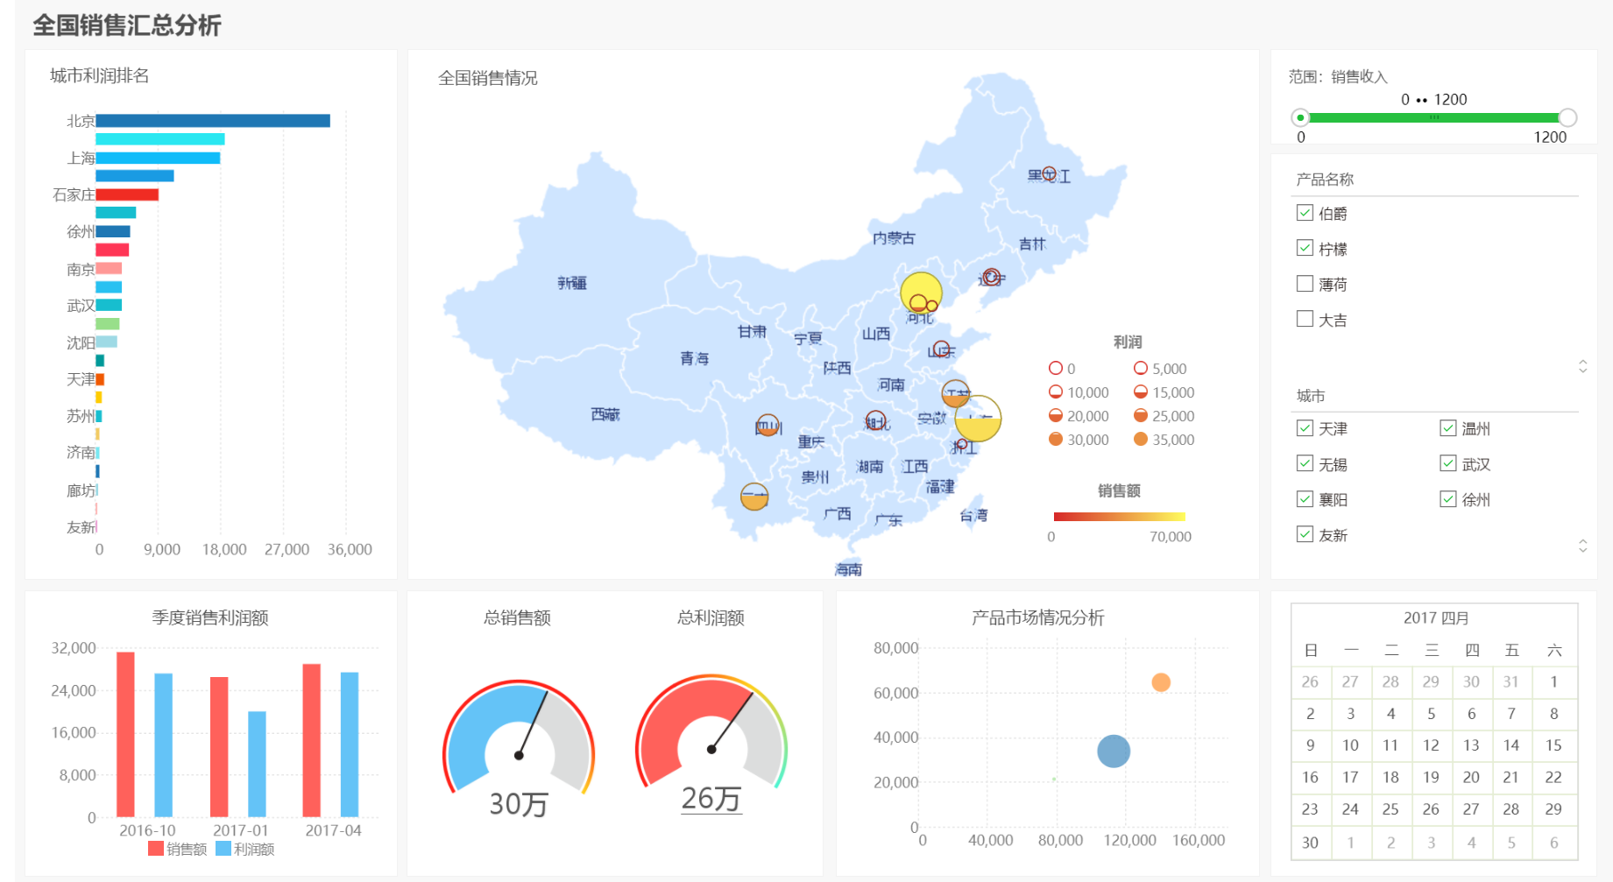This screenshot has width=1613, height=882.
Task: Enable the 大吉 product checkbox
Action: pos(1304,319)
